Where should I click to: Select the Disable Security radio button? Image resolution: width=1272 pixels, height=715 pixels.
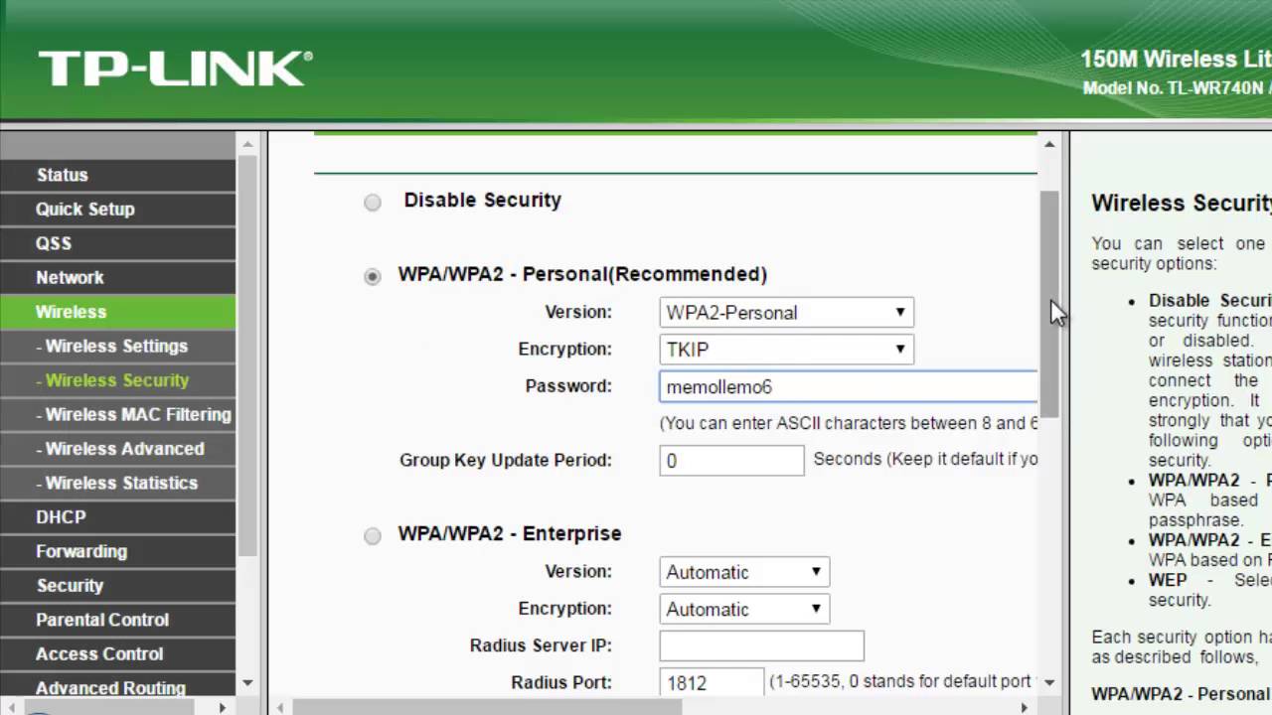coord(373,203)
